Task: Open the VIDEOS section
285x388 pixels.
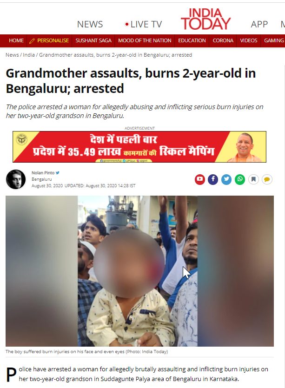Action: pyautogui.click(x=249, y=40)
